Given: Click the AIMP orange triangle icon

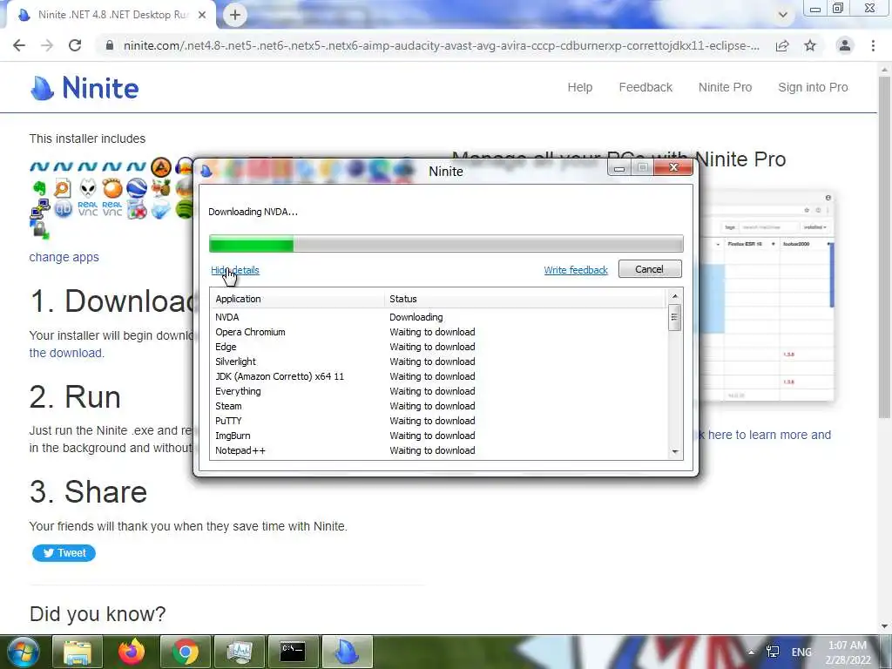Looking at the screenshot, I should (161, 166).
